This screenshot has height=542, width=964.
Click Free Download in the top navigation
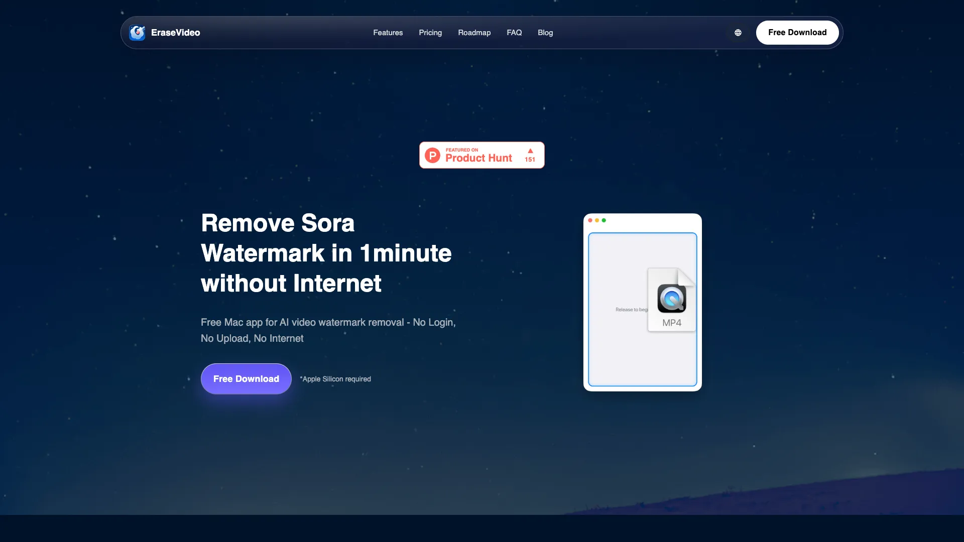pos(797,32)
